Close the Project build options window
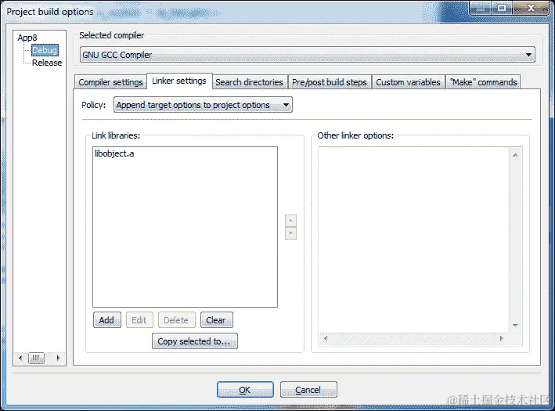The width and height of the screenshot is (555, 411). (531, 7)
